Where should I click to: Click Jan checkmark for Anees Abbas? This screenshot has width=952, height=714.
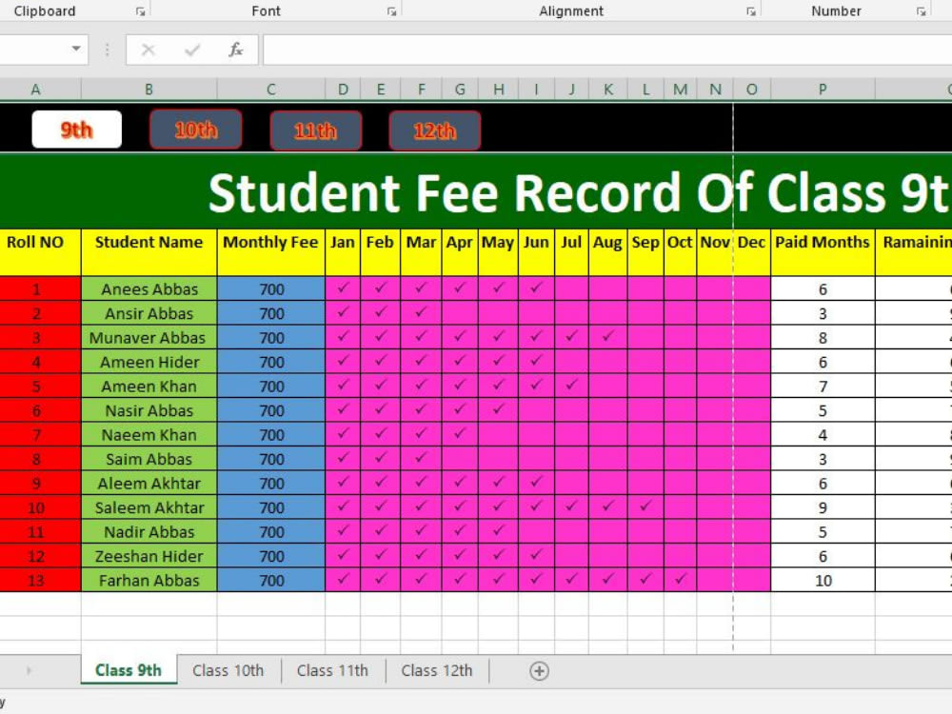pos(343,288)
